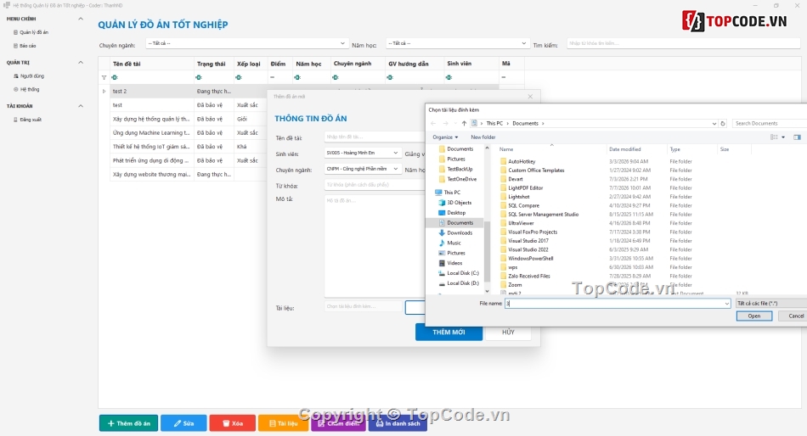Select 'Zalo Received Files' folder
Image resolution: width=807 pixels, height=436 pixels.
pos(529,276)
